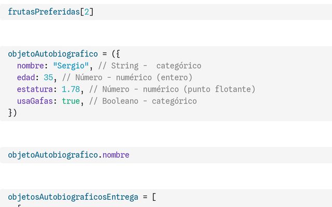Click the number 35 value

[x=48, y=78]
